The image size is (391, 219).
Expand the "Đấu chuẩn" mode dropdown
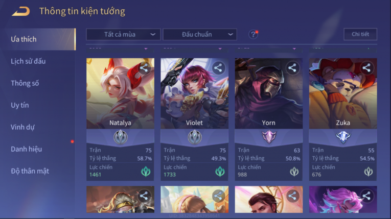pyautogui.click(x=200, y=34)
